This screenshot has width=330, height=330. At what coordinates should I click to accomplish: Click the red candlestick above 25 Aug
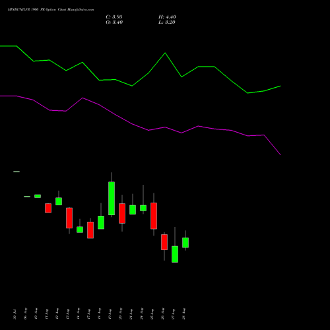tap(154, 216)
